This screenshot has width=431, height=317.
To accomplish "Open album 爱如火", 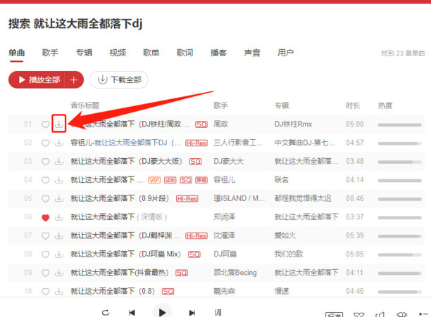I will tap(285, 235).
